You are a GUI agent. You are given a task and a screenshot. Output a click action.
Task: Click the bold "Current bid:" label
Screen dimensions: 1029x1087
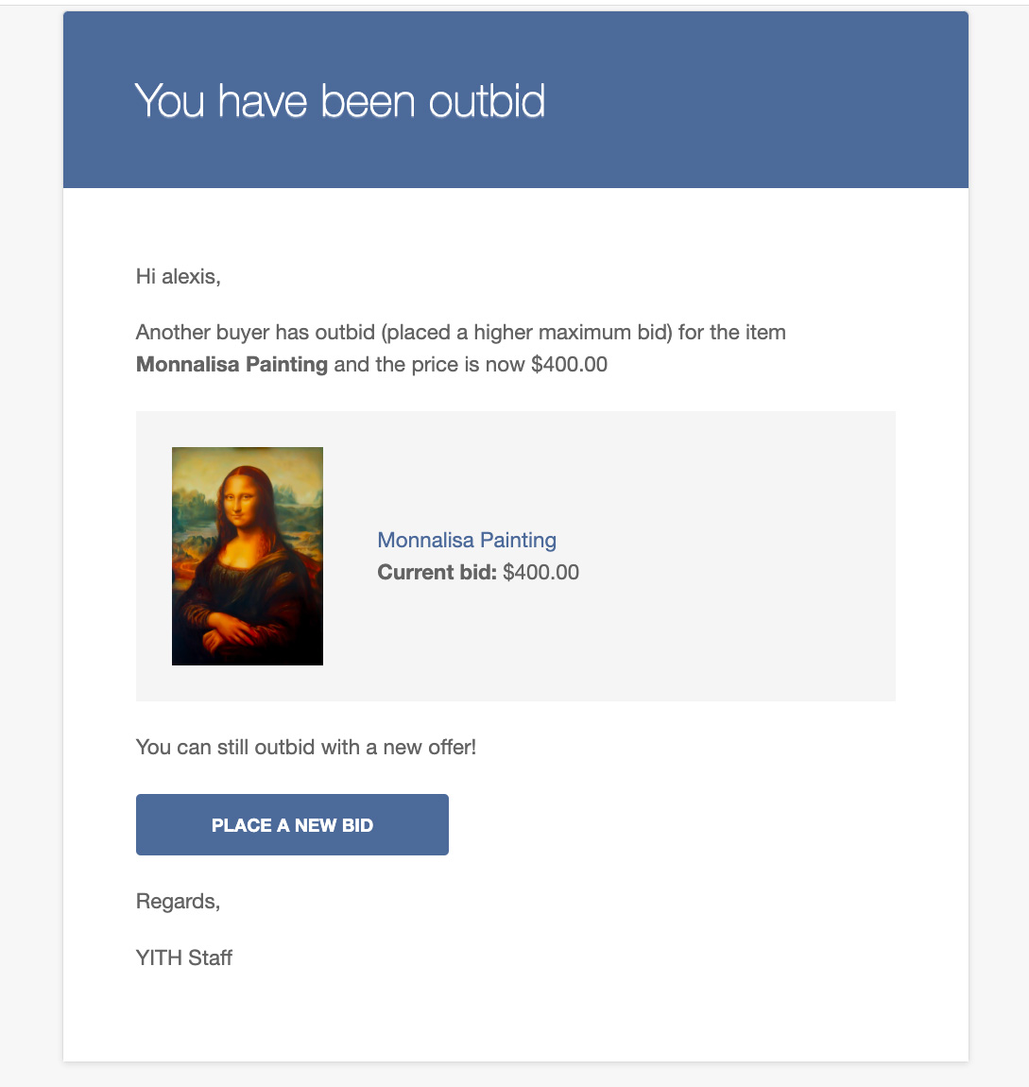[x=437, y=572]
